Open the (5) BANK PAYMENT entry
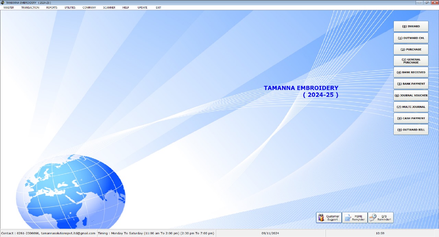 coord(411,84)
